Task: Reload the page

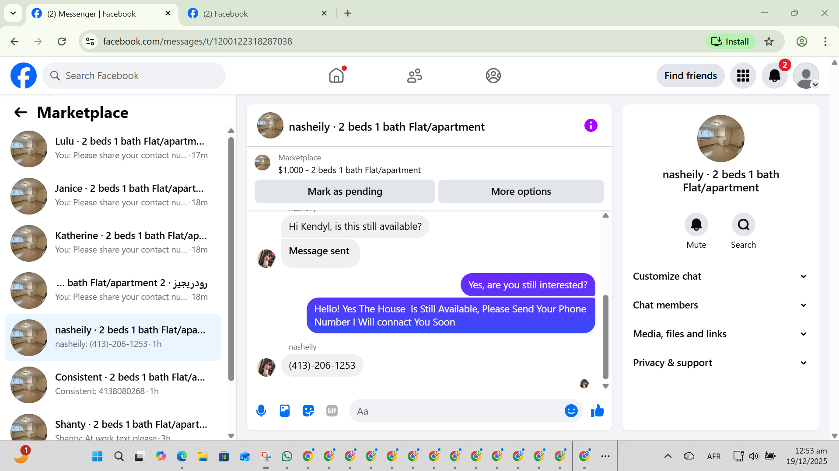Action: pyautogui.click(x=62, y=42)
